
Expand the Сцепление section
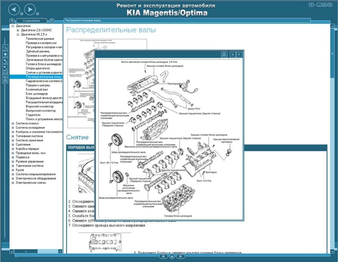pyautogui.click(x=13, y=145)
